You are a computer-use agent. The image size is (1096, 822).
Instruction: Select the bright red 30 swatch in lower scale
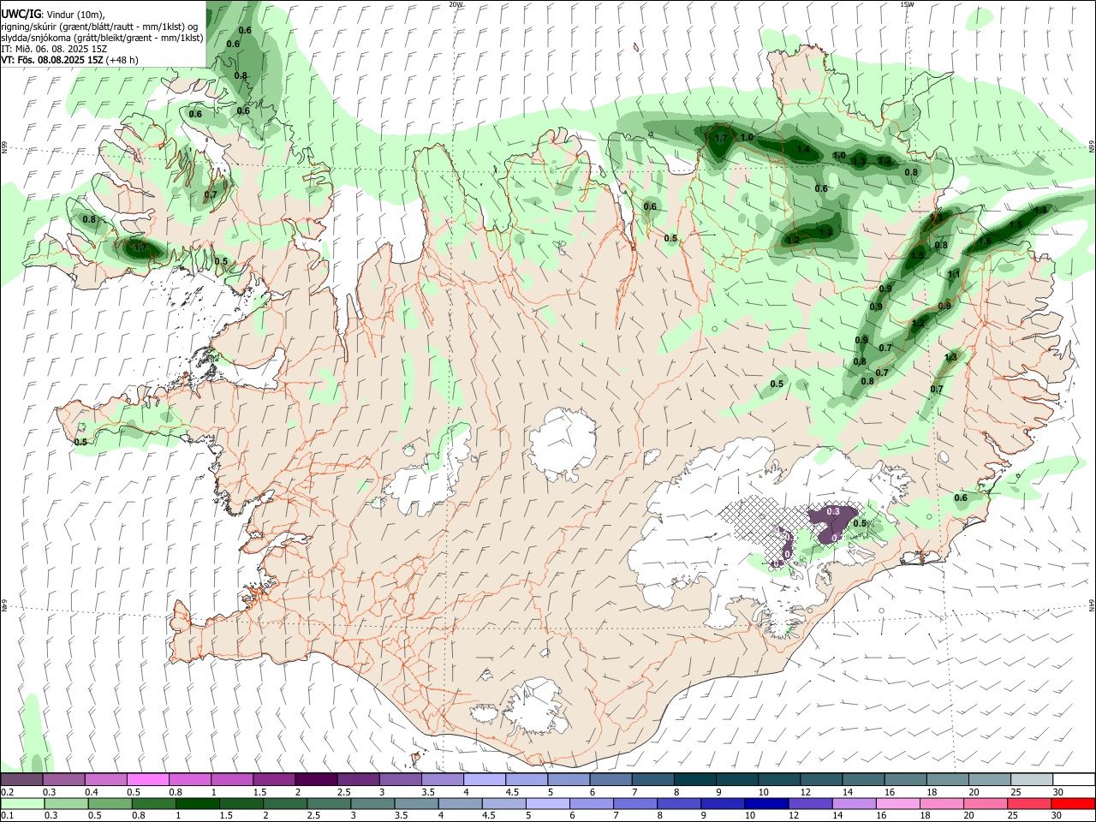pyautogui.click(x=1074, y=803)
